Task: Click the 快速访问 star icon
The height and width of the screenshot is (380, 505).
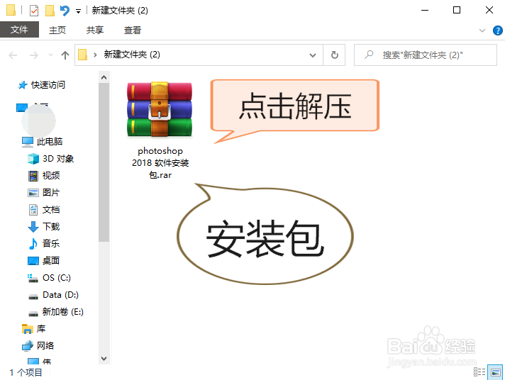Action: click(23, 85)
